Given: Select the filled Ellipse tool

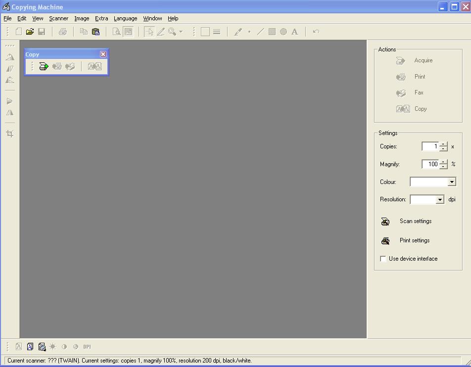Looking at the screenshot, I should pos(283,32).
